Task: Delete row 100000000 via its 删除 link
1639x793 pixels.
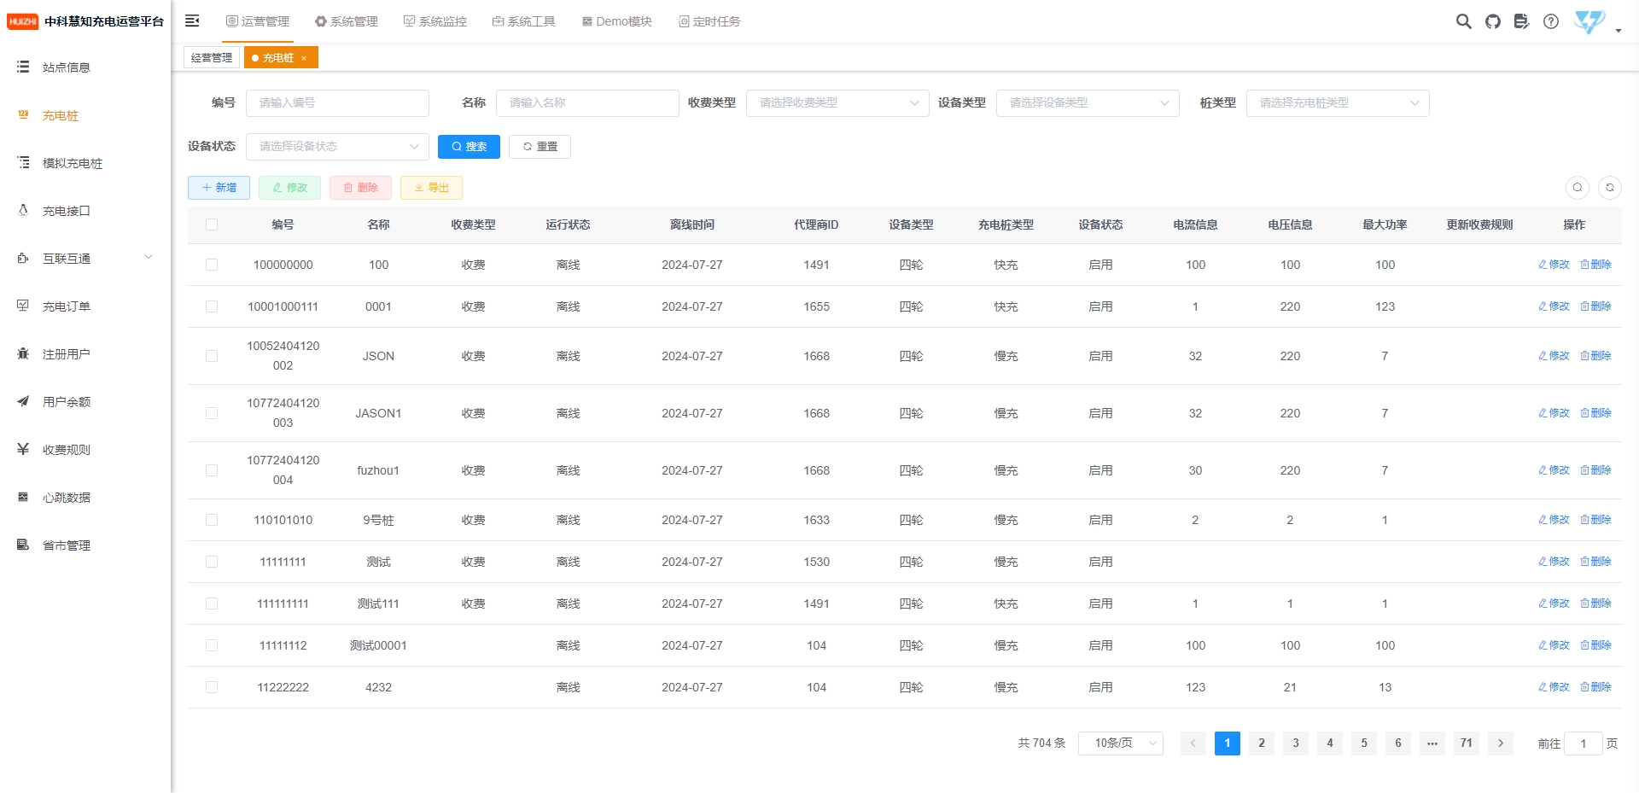Action: 1595,265
